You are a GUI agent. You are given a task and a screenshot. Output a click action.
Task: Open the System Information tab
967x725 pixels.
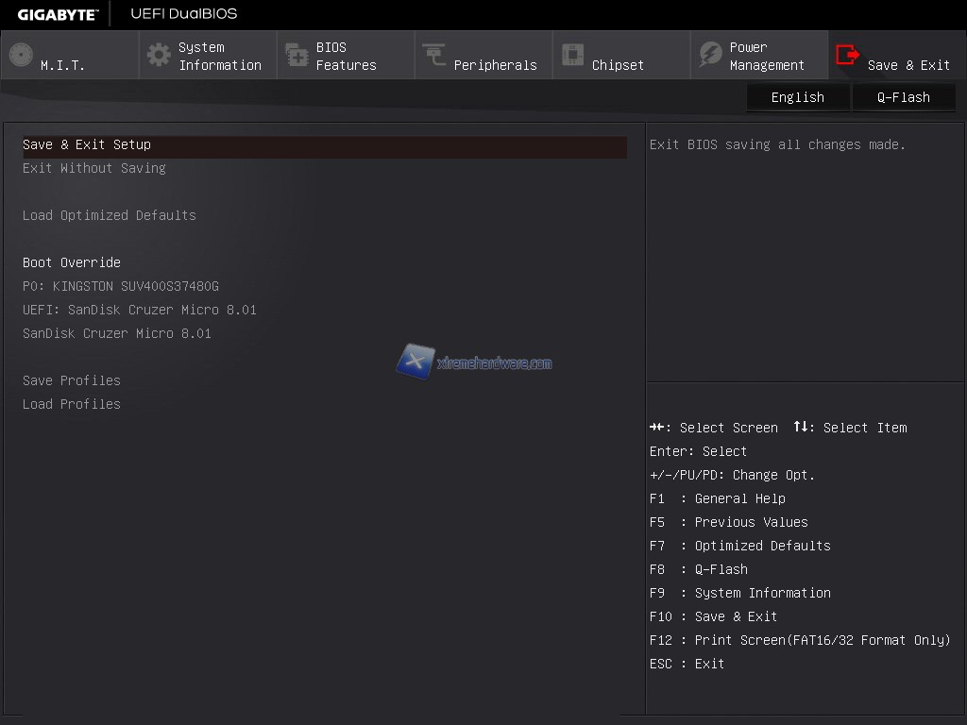click(x=219, y=56)
